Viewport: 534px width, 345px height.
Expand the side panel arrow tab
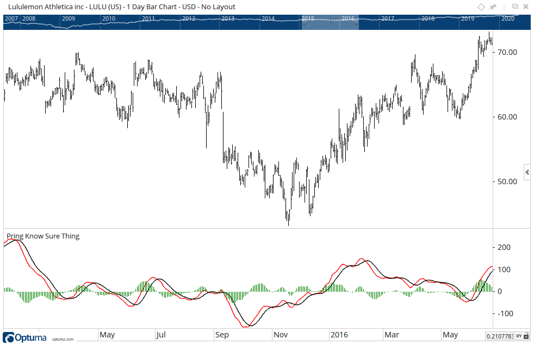click(527, 172)
